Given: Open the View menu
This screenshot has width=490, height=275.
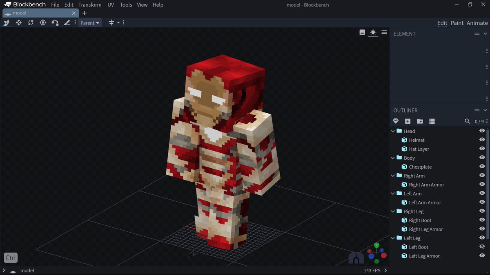Looking at the screenshot, I should tap(142, 5).
